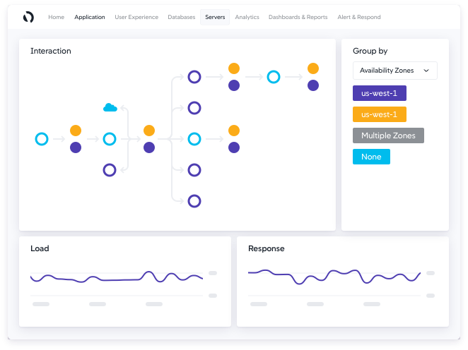Click the Load panel title
The image size is (468, 350).
[40, 248]
